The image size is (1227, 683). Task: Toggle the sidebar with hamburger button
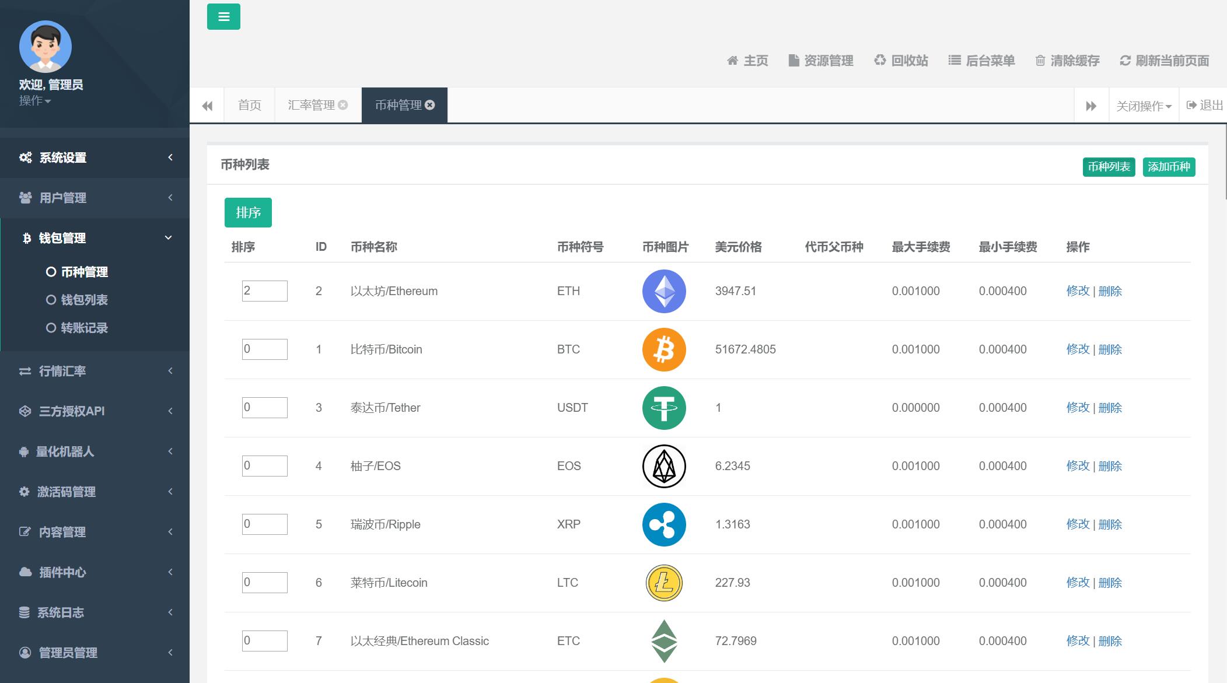point(223,17)
